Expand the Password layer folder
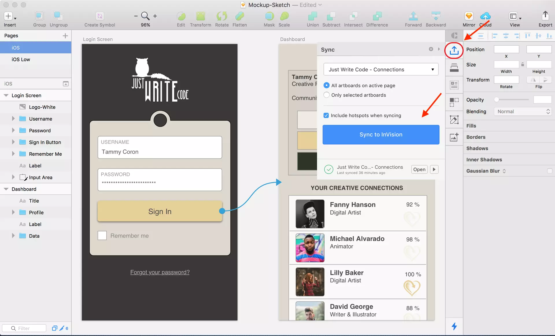Viewport: 555px width, 336px height. [13, 130]
